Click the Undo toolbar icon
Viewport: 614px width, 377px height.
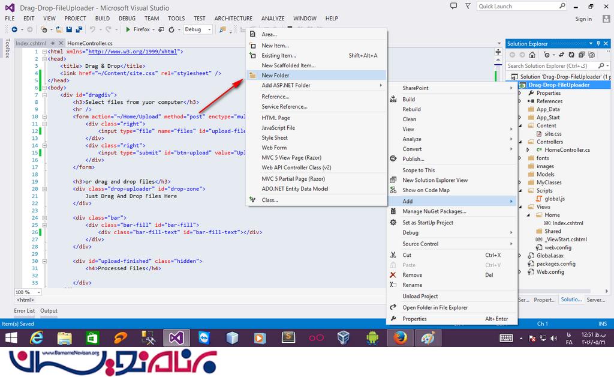(x=93, y=29)
